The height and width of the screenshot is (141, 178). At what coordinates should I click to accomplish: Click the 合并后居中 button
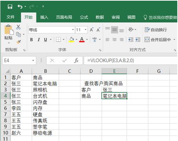pyautogui.click(x=158, y=40)
